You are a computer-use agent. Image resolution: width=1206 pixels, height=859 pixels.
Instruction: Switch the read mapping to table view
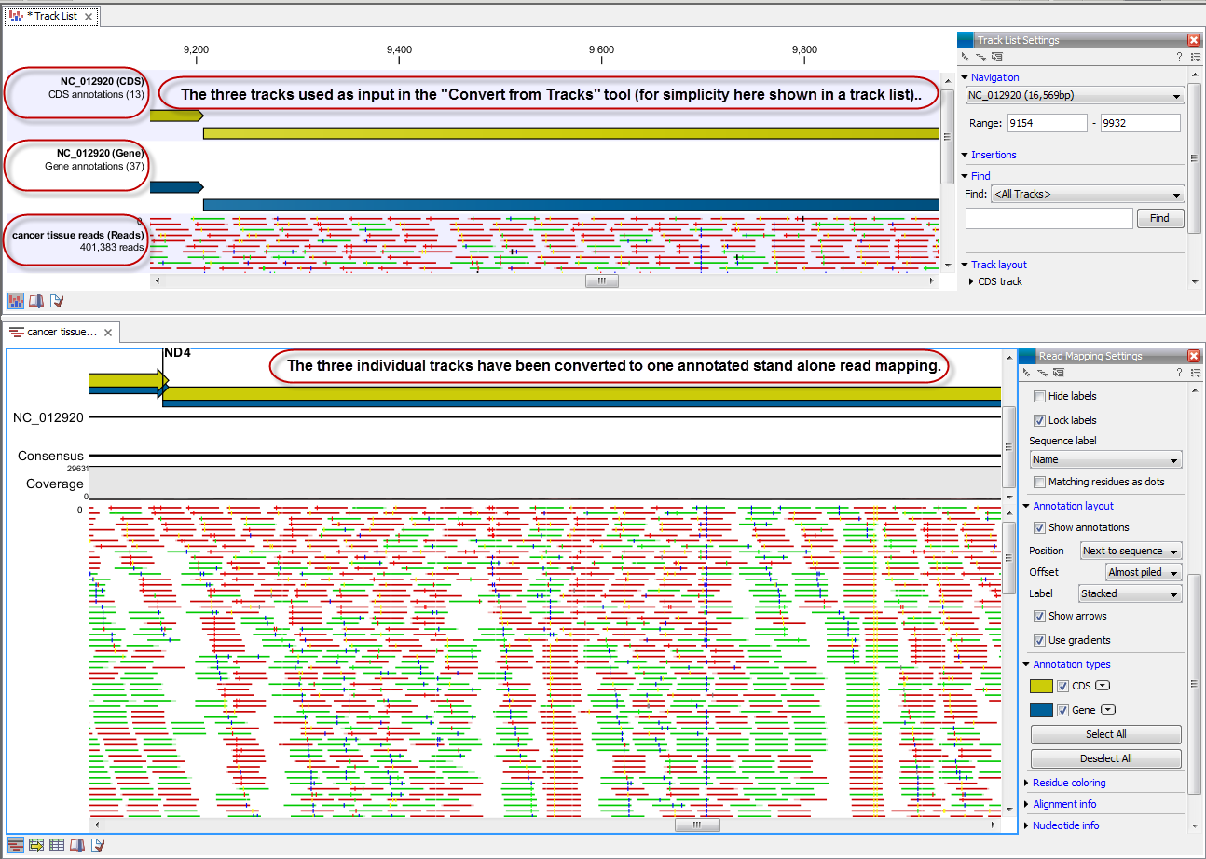coord(56,845)
